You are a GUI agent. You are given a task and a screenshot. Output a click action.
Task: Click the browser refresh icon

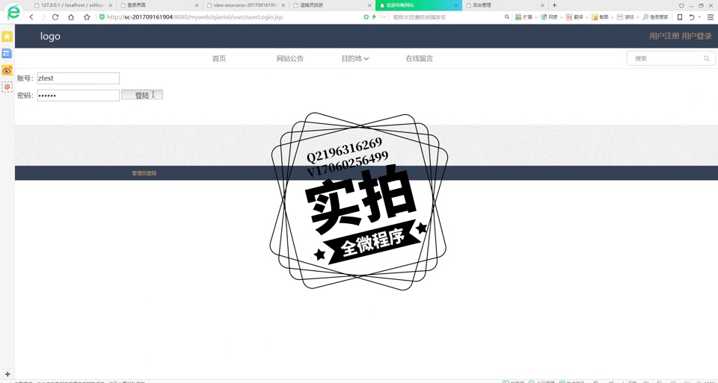55,17
